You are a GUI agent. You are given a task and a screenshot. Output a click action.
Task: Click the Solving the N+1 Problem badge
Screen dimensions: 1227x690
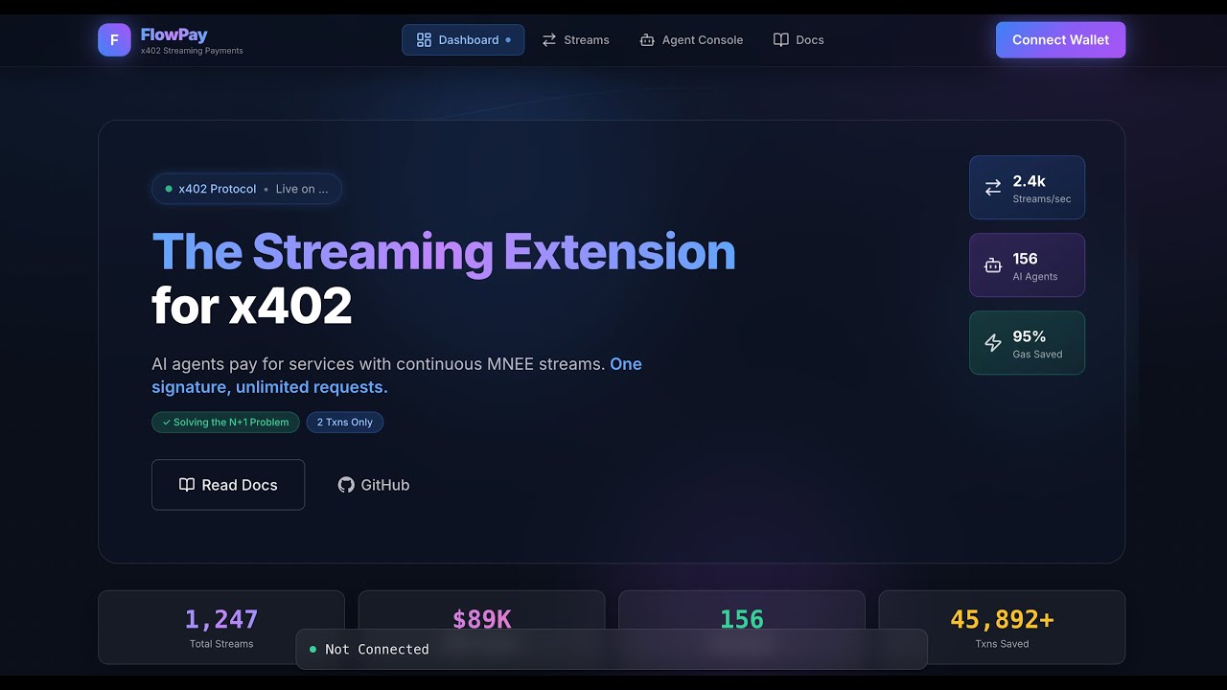tap(225, 423)
